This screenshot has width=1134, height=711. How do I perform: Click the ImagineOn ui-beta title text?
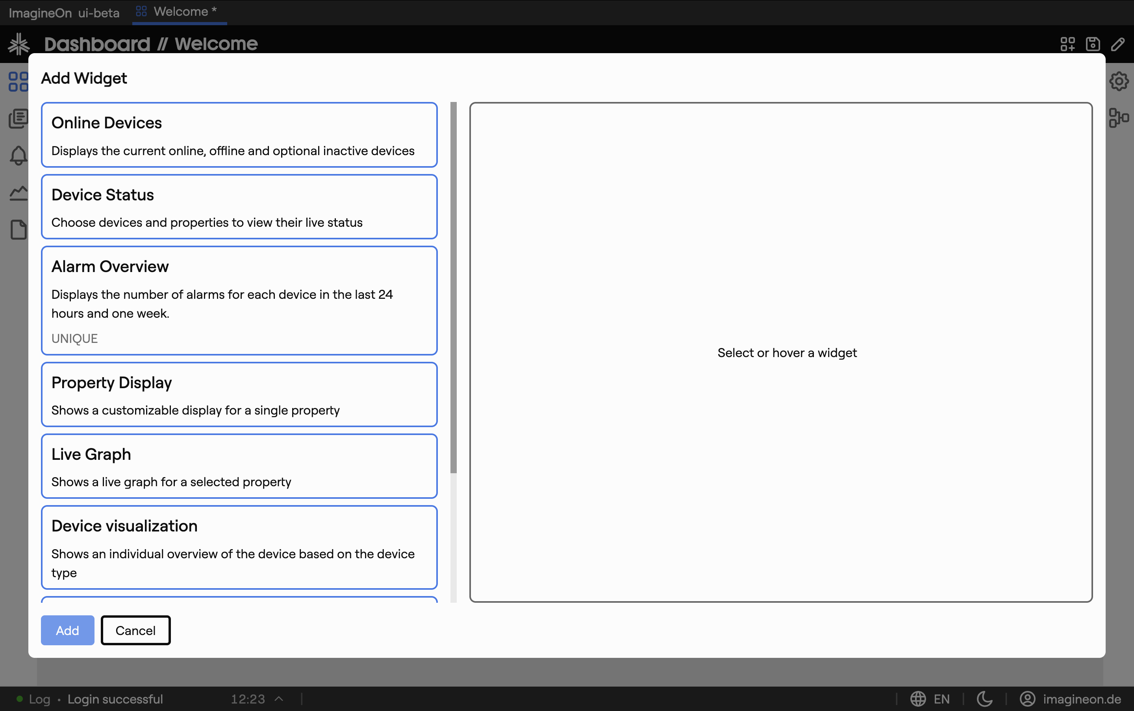coord(64,13)
